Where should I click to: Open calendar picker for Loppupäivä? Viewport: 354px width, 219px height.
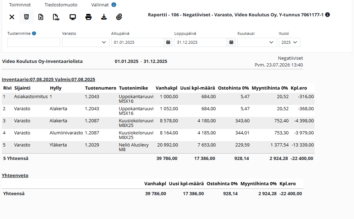click(231, 42)
